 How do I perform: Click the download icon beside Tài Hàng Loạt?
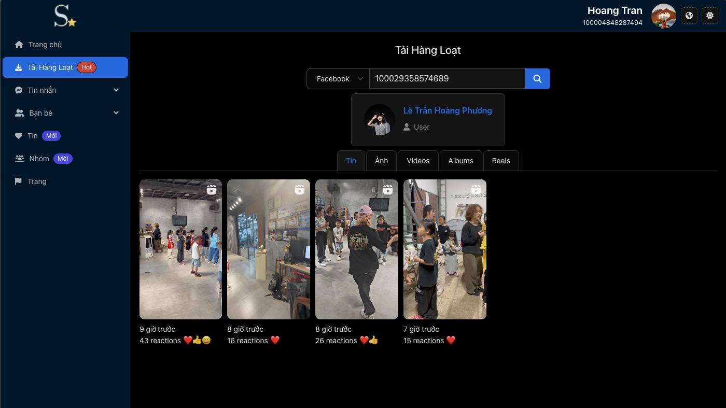tap(18, 67)
